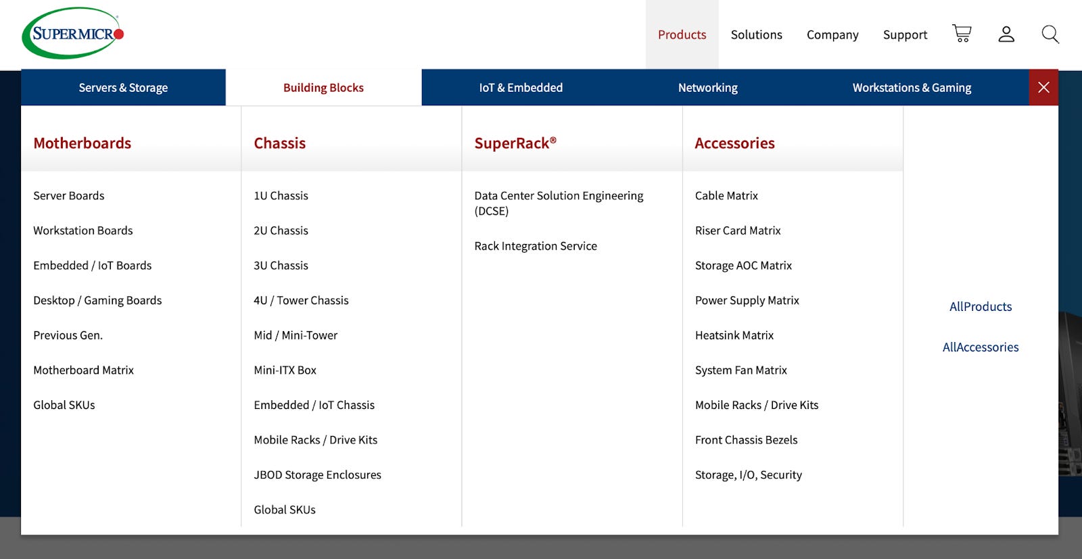Screen dimensions: 1082x559
Task: Open 4U / Tower Chassis
Action: pyautogui.click(x=301, y=300)
